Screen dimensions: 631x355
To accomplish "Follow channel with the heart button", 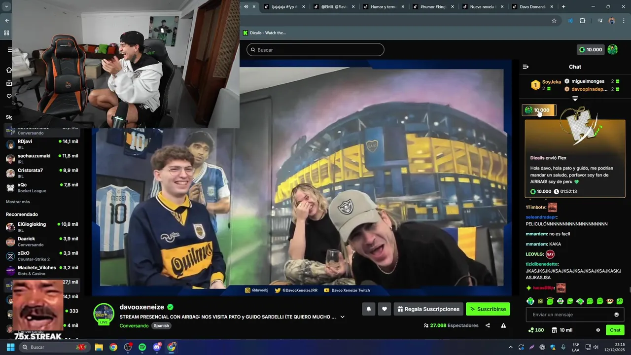I will click(385, 309).
